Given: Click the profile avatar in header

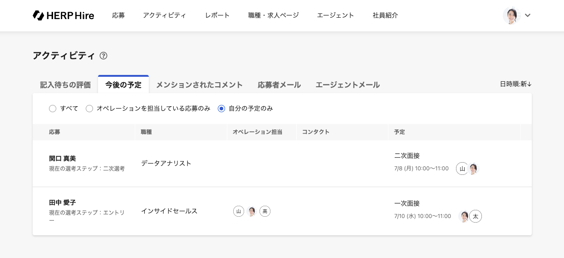Looking at the screenshot, I should coord(511,15).
